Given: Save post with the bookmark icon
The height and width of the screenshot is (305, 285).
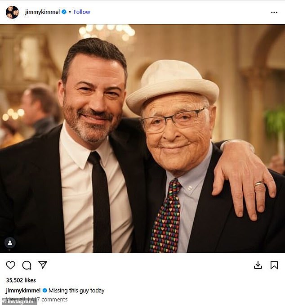Looking at the screenshot, I should click(274, 265).
